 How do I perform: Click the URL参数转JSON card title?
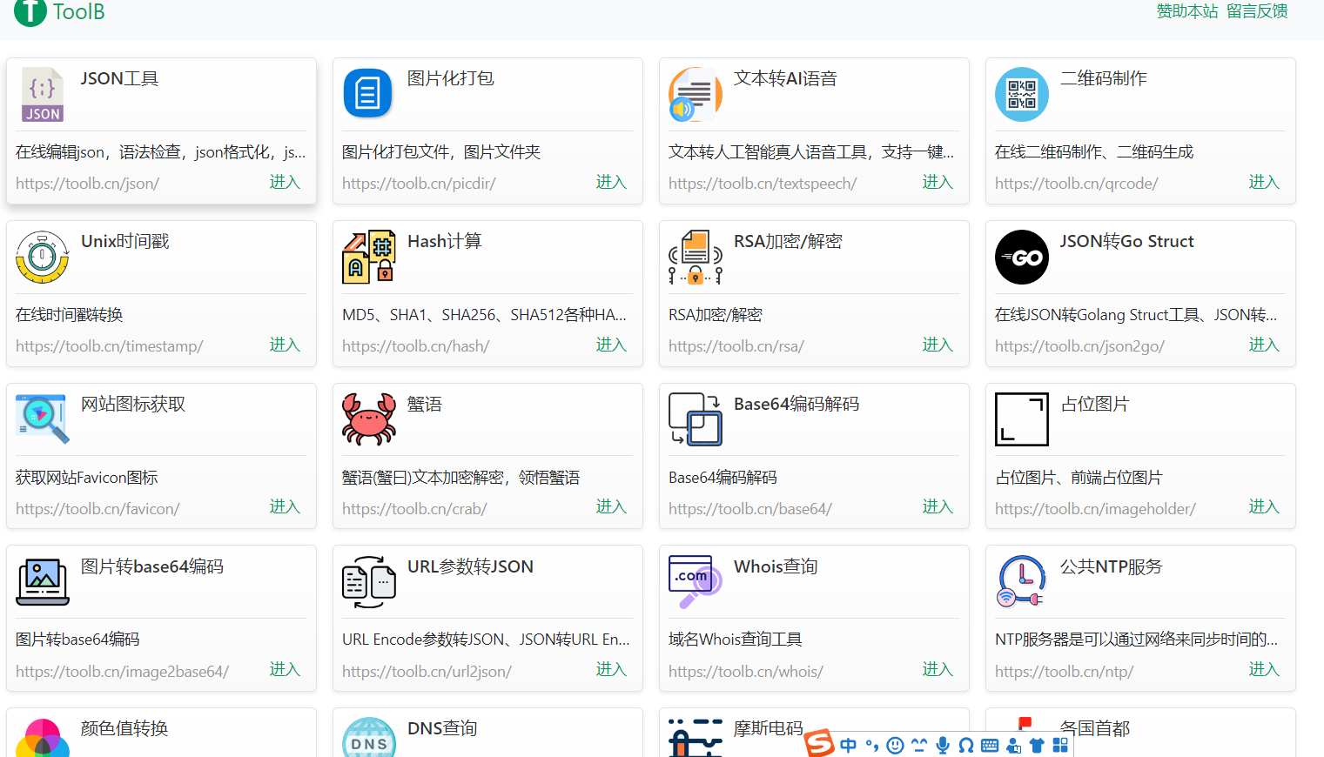pyautogui.click(x=470, y=566)
